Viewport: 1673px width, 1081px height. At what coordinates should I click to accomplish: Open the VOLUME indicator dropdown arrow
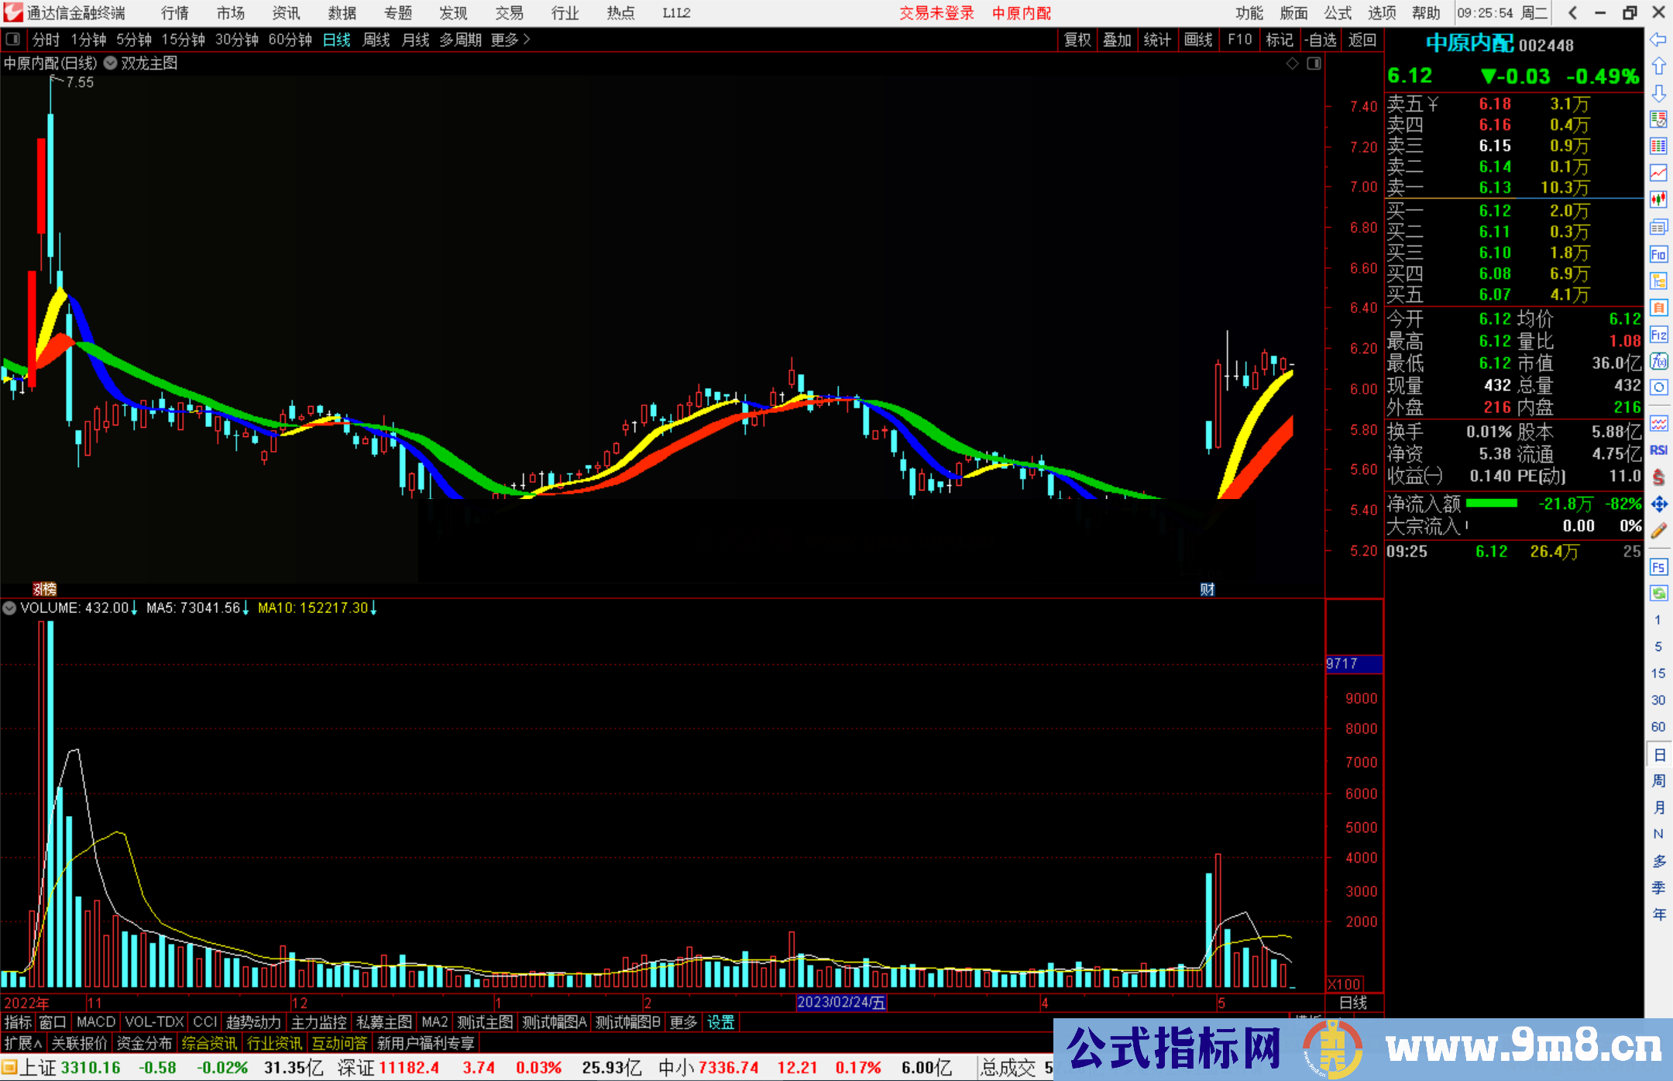click(x=9, y=608)
